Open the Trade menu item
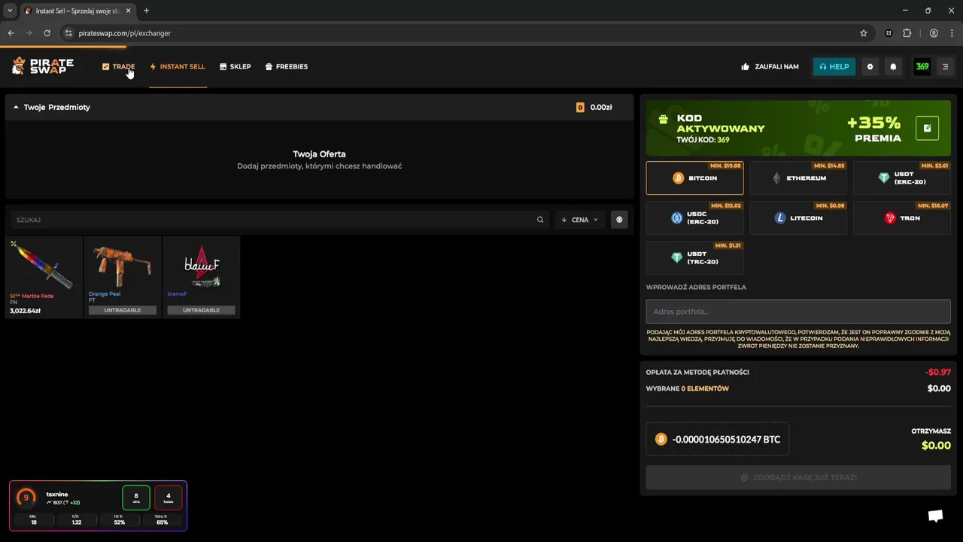The height and width of the screenshot is (542, 963). pos(118,66)
